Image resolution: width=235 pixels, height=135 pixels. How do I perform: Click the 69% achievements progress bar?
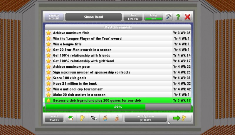(x=118, y=107)
